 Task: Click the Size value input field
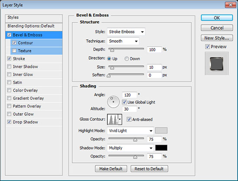point(154,67)
